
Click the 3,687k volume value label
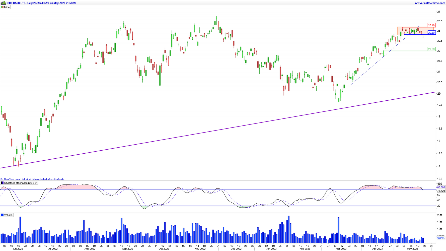point(441,238)
